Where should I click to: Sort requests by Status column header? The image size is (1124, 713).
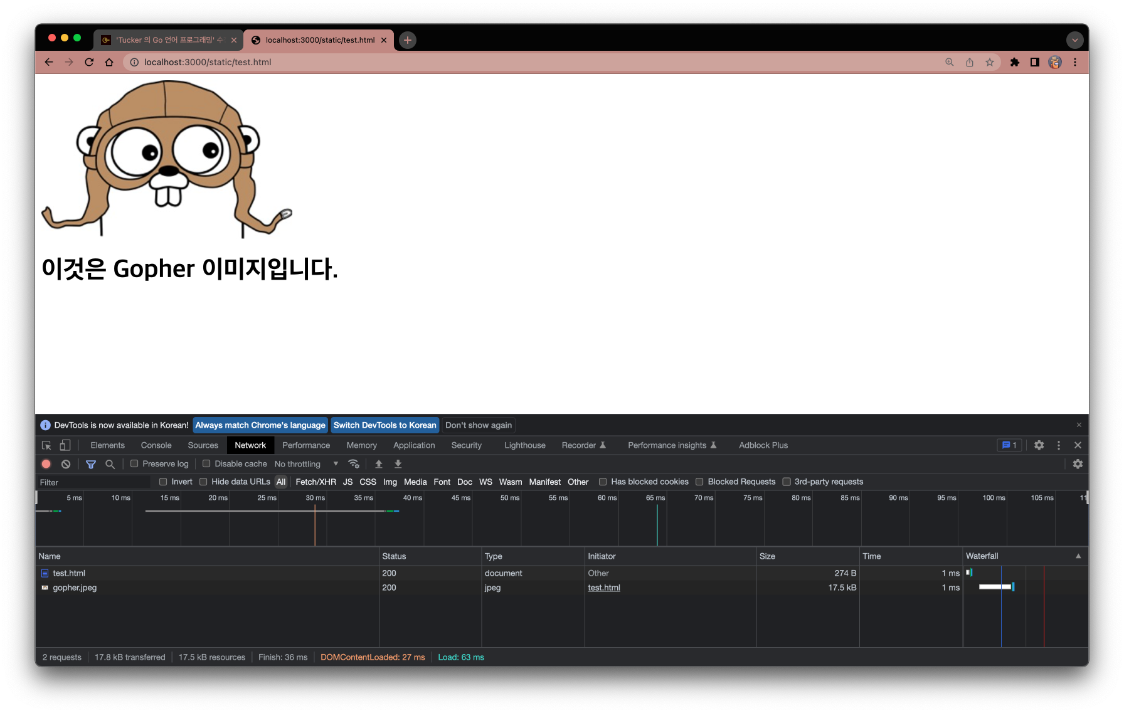(430, 556)
